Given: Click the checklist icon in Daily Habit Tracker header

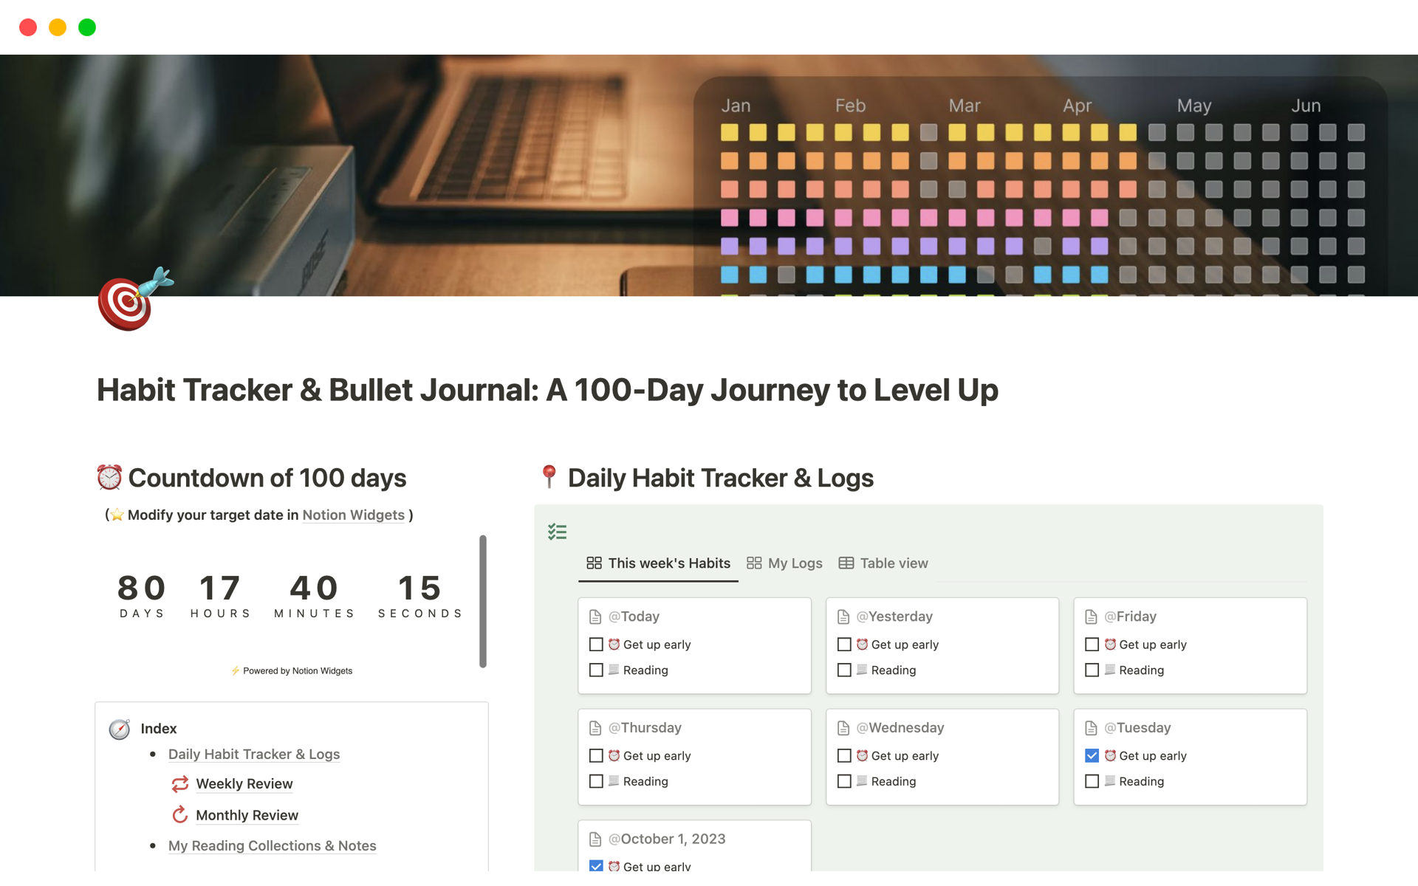Looking at the screenshot, I should point(558,529).
